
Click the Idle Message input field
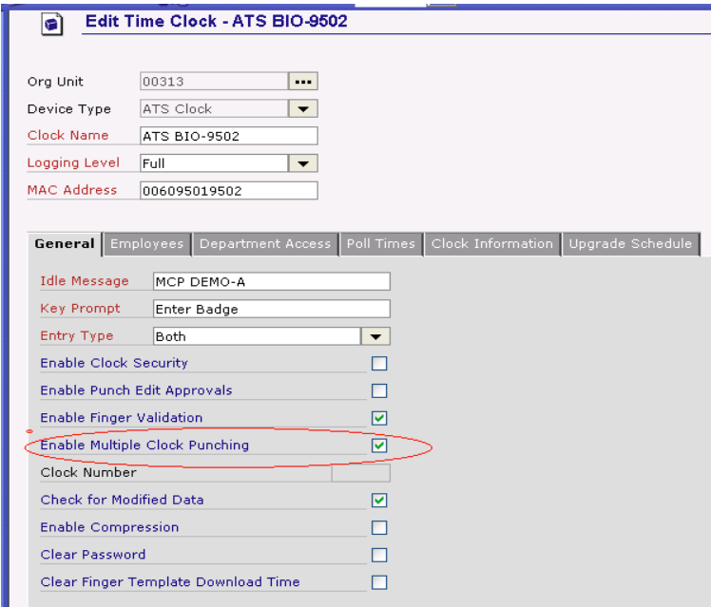pos(272,281)
